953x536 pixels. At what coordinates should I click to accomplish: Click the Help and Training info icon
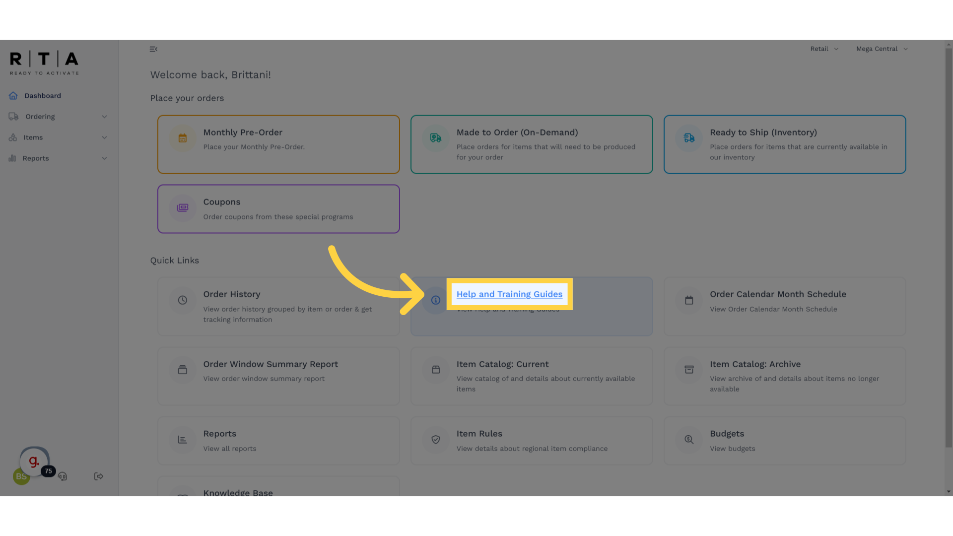click(x=436, y=300)
